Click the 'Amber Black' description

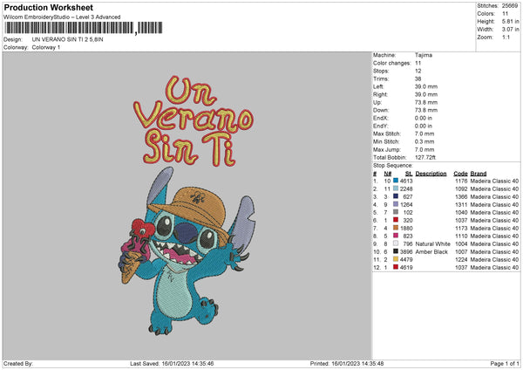(431, 252)
